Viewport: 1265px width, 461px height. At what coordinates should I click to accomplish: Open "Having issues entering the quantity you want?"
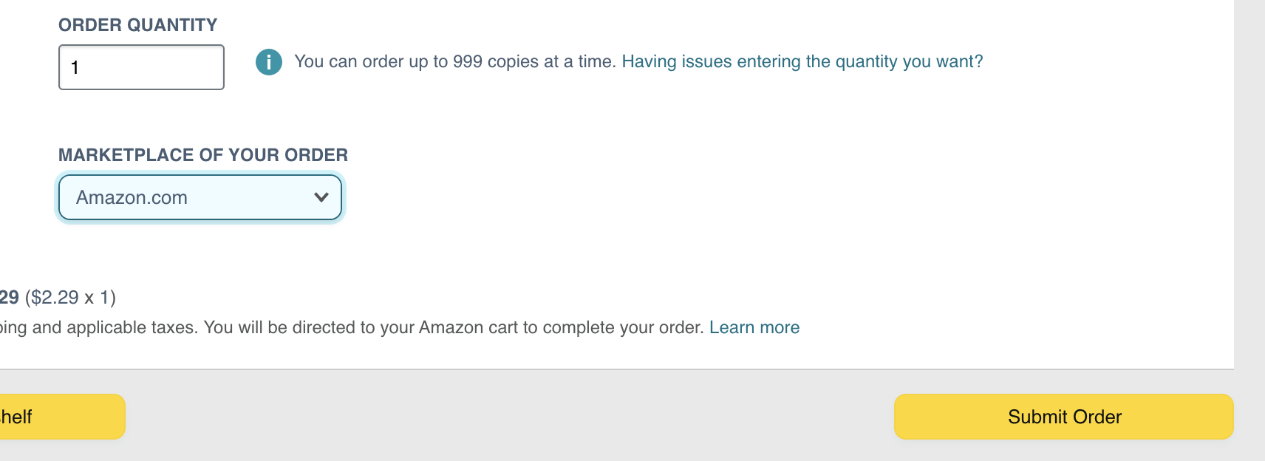pyautogui.click(x=802, y=62)
